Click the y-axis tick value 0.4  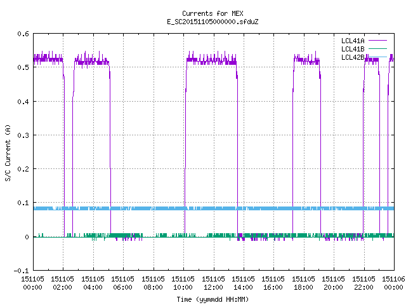point(23,102)
